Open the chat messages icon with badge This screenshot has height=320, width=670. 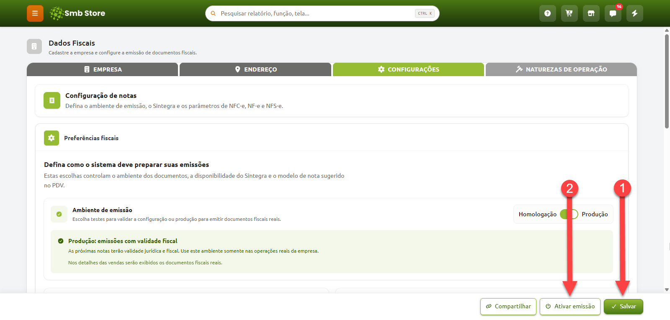pyautogui.click(x=613, y=13)
